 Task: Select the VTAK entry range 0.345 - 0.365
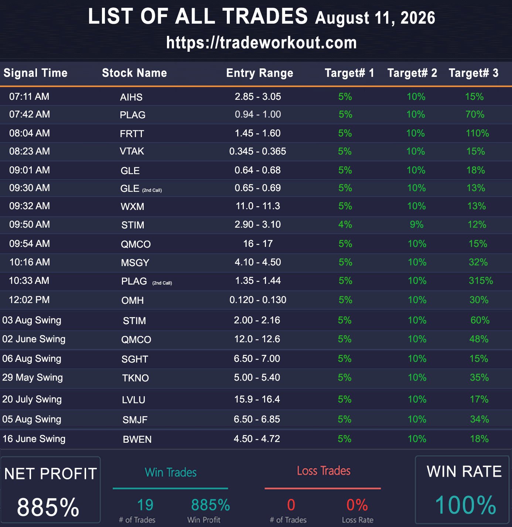[x=258, y=151]
